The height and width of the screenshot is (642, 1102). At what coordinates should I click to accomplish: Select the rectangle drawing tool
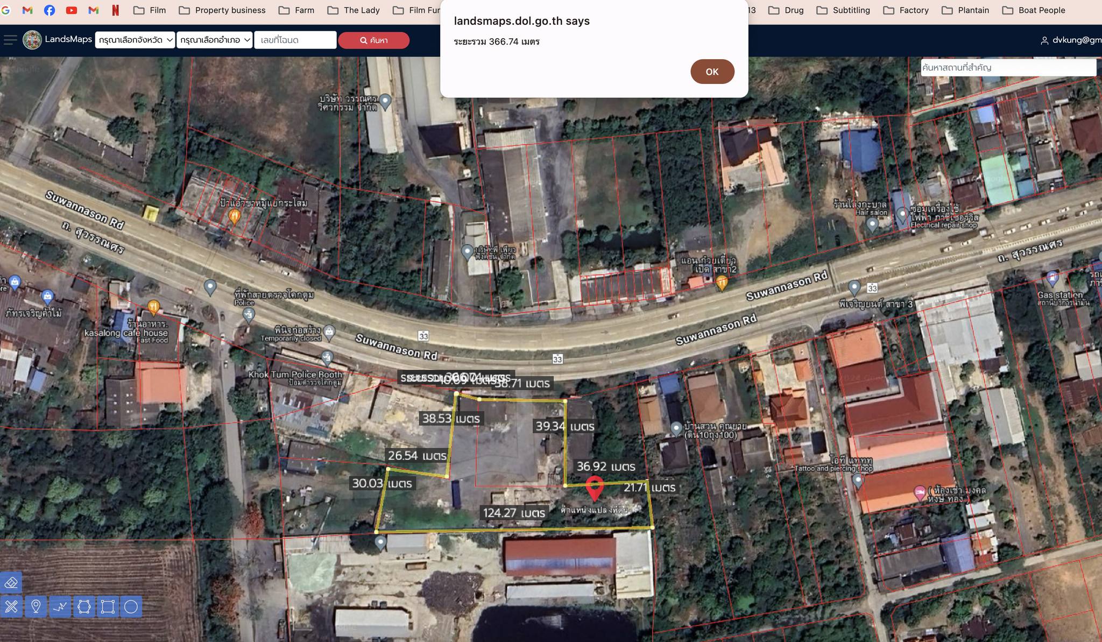click(x=108, y=607)
